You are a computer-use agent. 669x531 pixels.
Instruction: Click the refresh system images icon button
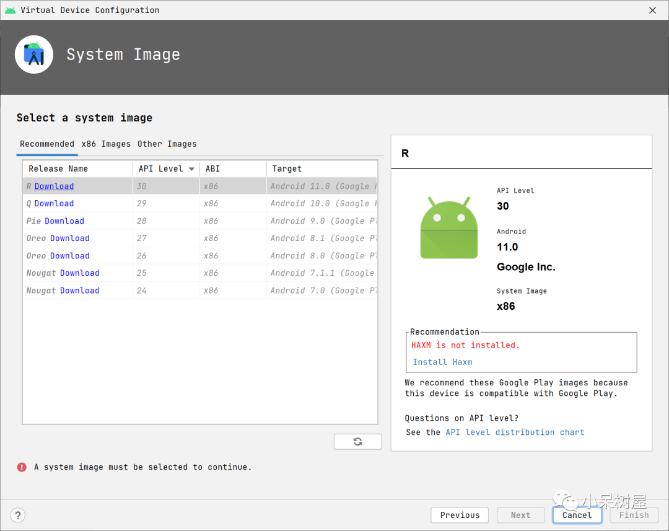pyautogui.click(x=357, y=441)
